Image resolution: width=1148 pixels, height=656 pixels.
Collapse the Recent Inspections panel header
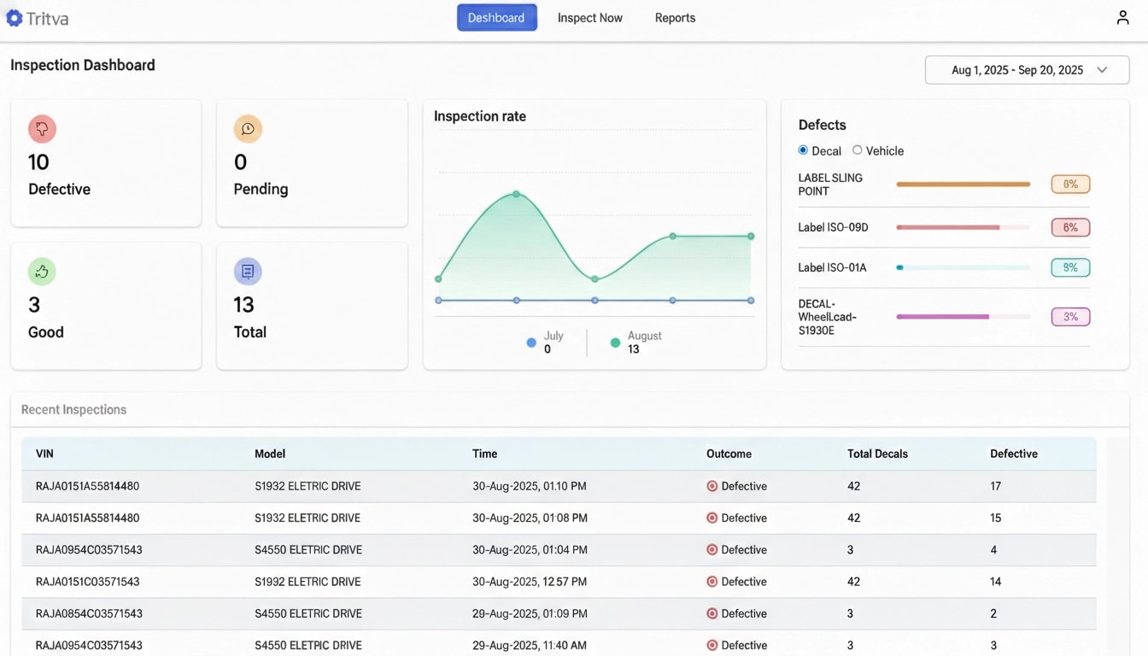73,409
